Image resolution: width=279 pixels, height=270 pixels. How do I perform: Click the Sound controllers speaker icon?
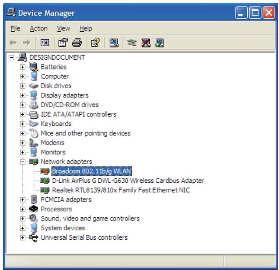(34, 218)
